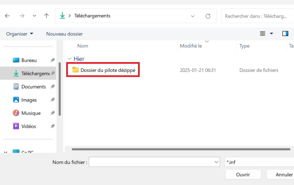Viewport: 294px width, 185px height.
Task: Click the view layout list icon
Action: pyautogui.click(x=263, y=34)
